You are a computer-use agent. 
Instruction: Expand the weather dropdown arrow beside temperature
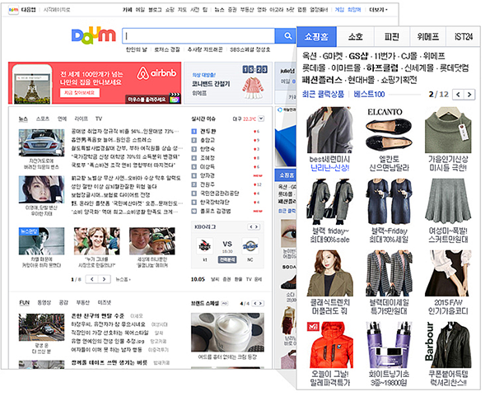[261, 119]
